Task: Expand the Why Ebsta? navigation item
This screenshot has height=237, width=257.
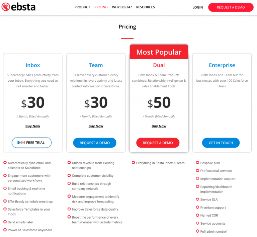Action: point(122,7)
